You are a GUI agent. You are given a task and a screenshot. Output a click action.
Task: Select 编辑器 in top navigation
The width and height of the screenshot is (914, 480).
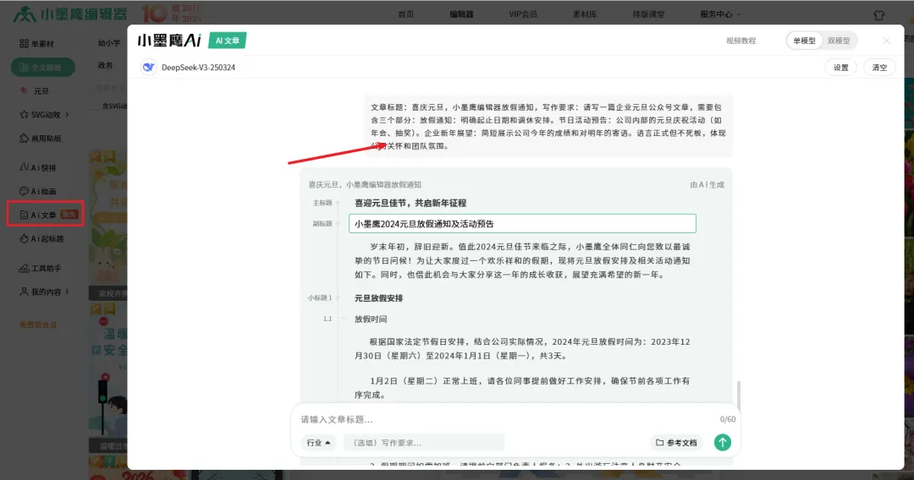coord(462,14)
